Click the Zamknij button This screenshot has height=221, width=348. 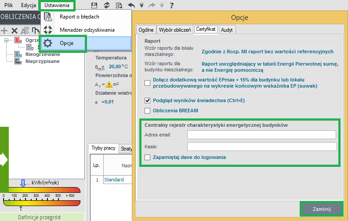click(x=322, y=209)
